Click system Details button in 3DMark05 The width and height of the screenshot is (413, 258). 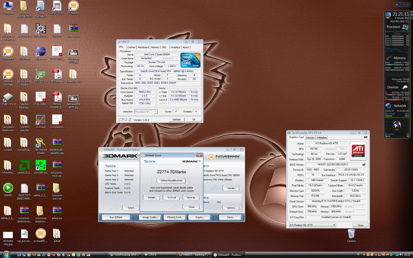click(232, 188)
